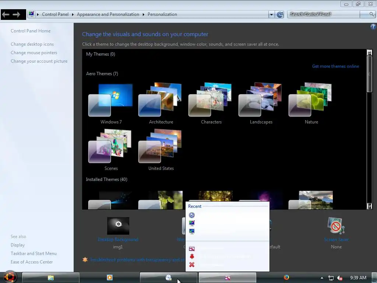Open the address bar history dropdown
Viewport: 377px width, 283px height.
click(271, 14)
